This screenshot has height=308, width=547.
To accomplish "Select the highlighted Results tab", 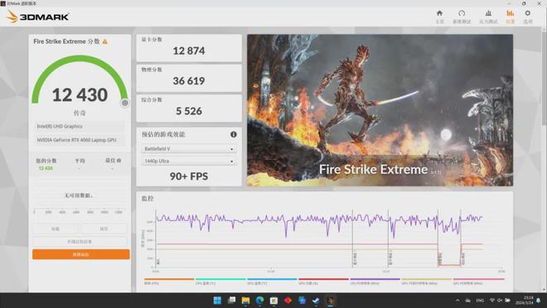I will click(x=510, y=17).
